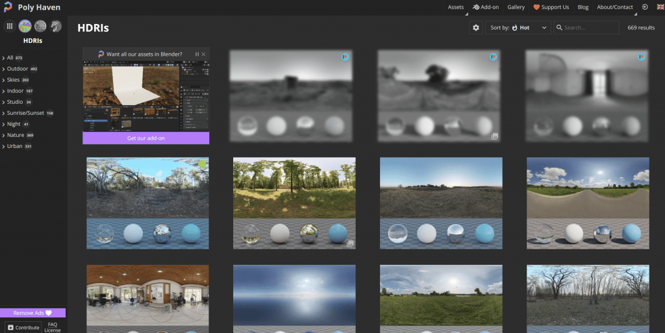Select the HDRIs asset type icon
The image size is (665, 333).
[x=25, y=26]
